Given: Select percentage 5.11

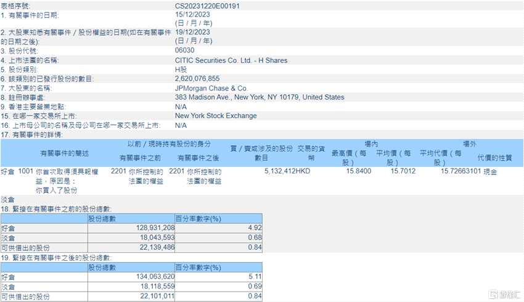Looking at the screenshot, I should [255, 277].
